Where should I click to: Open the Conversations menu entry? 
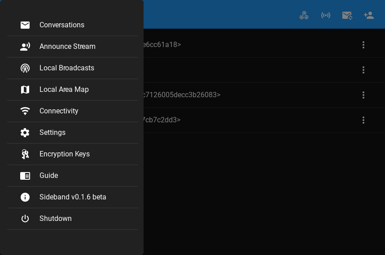click(62, 25)
